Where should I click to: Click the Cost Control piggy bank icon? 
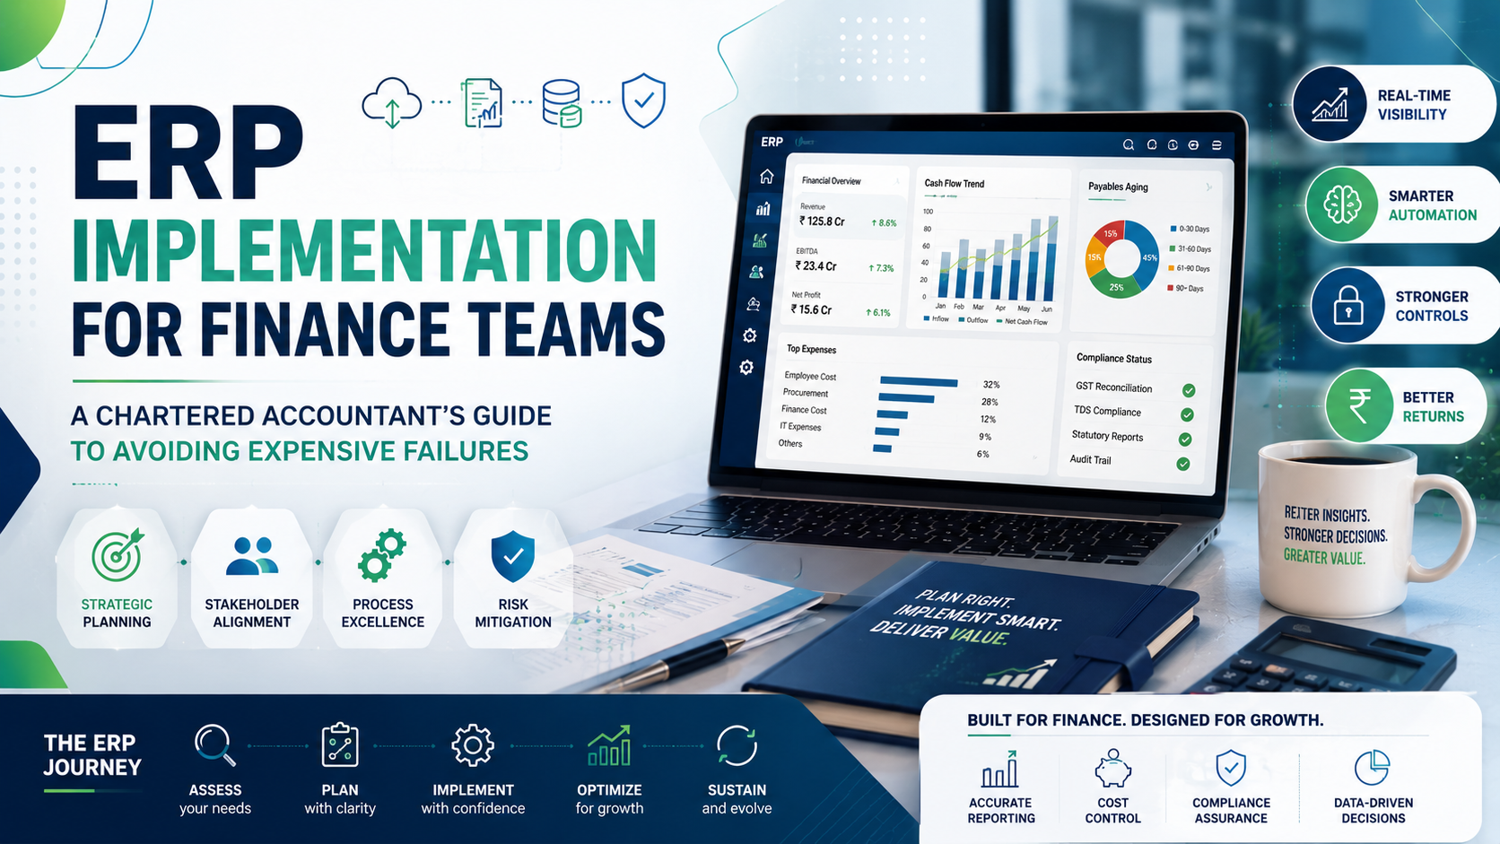(1112, 769)
